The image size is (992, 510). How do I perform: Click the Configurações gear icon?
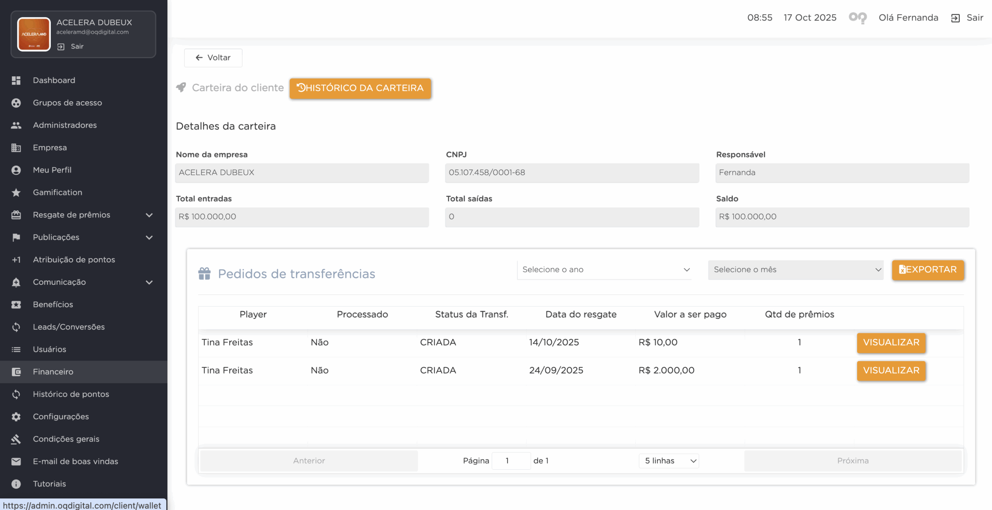[16, 417]
